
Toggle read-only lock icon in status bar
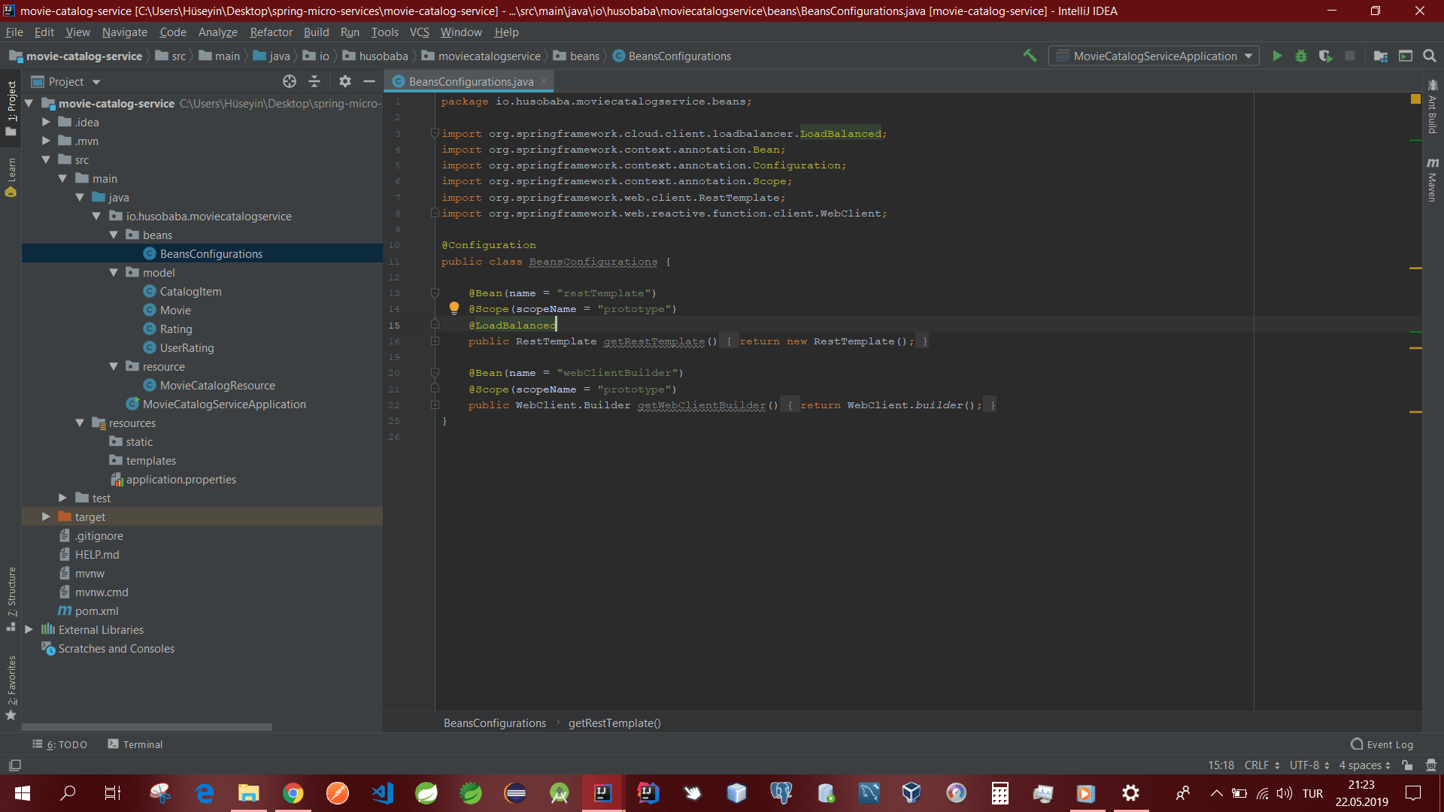coord(1407,765)
